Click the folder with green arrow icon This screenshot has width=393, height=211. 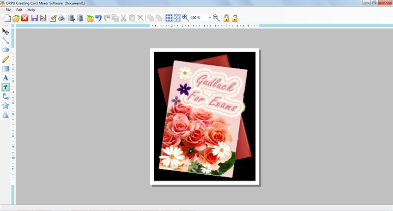click(x=90, y=18)
